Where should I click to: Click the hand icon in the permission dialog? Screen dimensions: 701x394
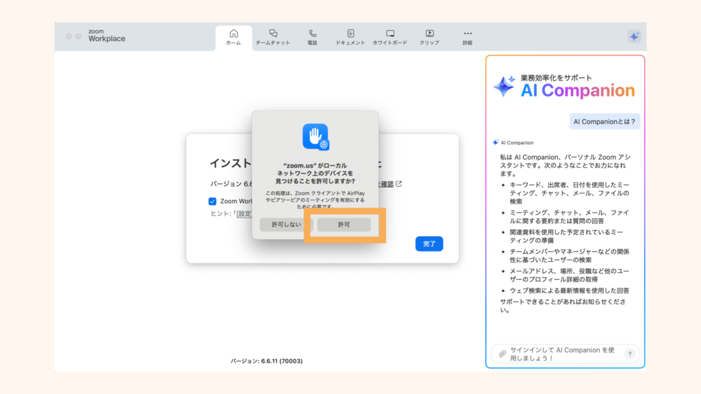315,137
